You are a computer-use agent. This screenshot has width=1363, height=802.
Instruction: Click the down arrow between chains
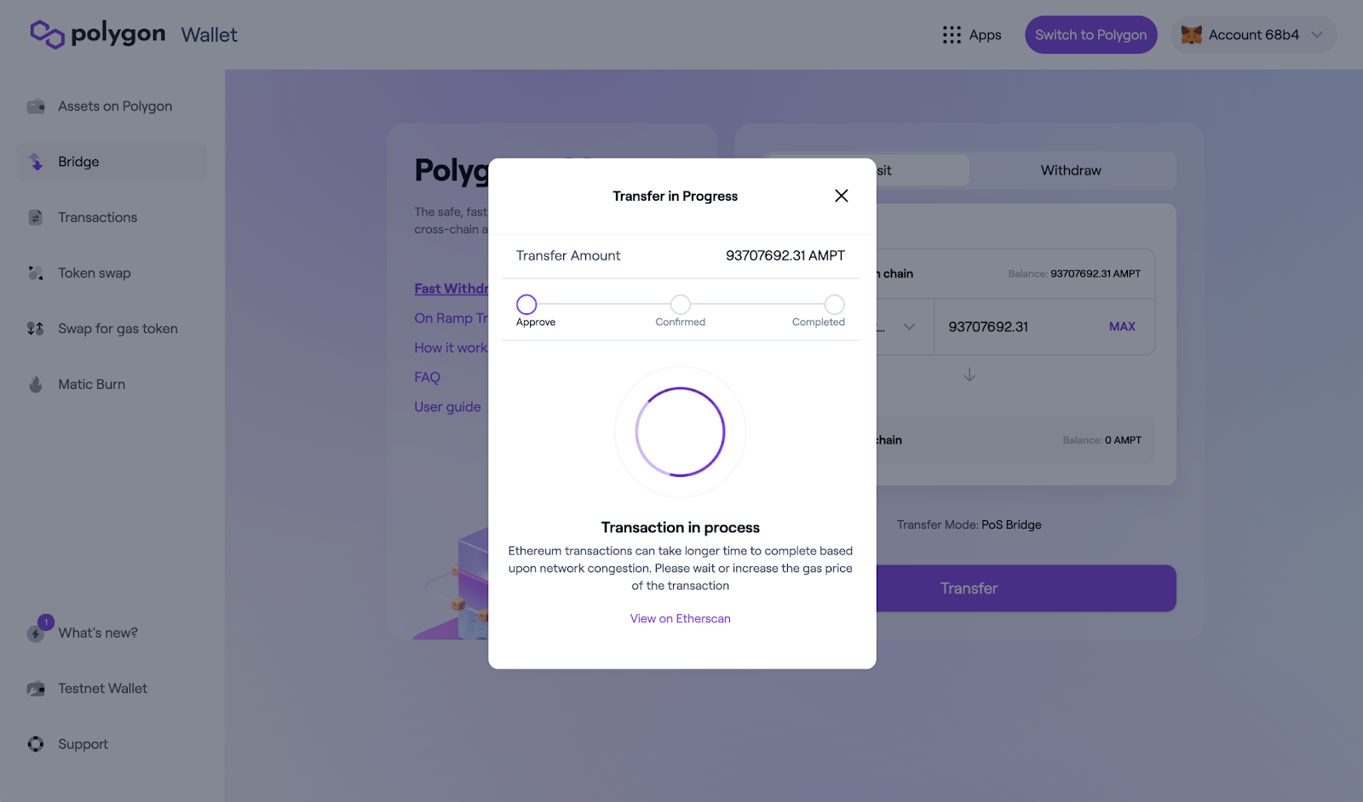969,375
